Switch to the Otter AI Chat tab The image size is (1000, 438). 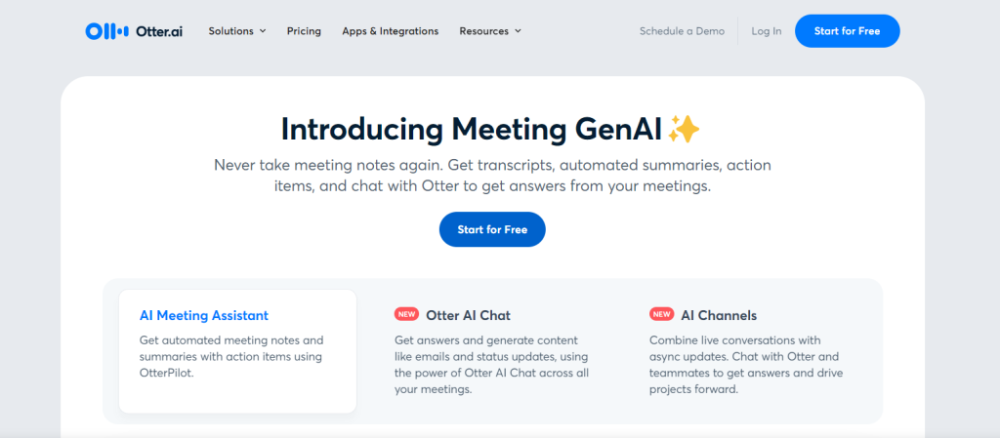click(468, 315)
